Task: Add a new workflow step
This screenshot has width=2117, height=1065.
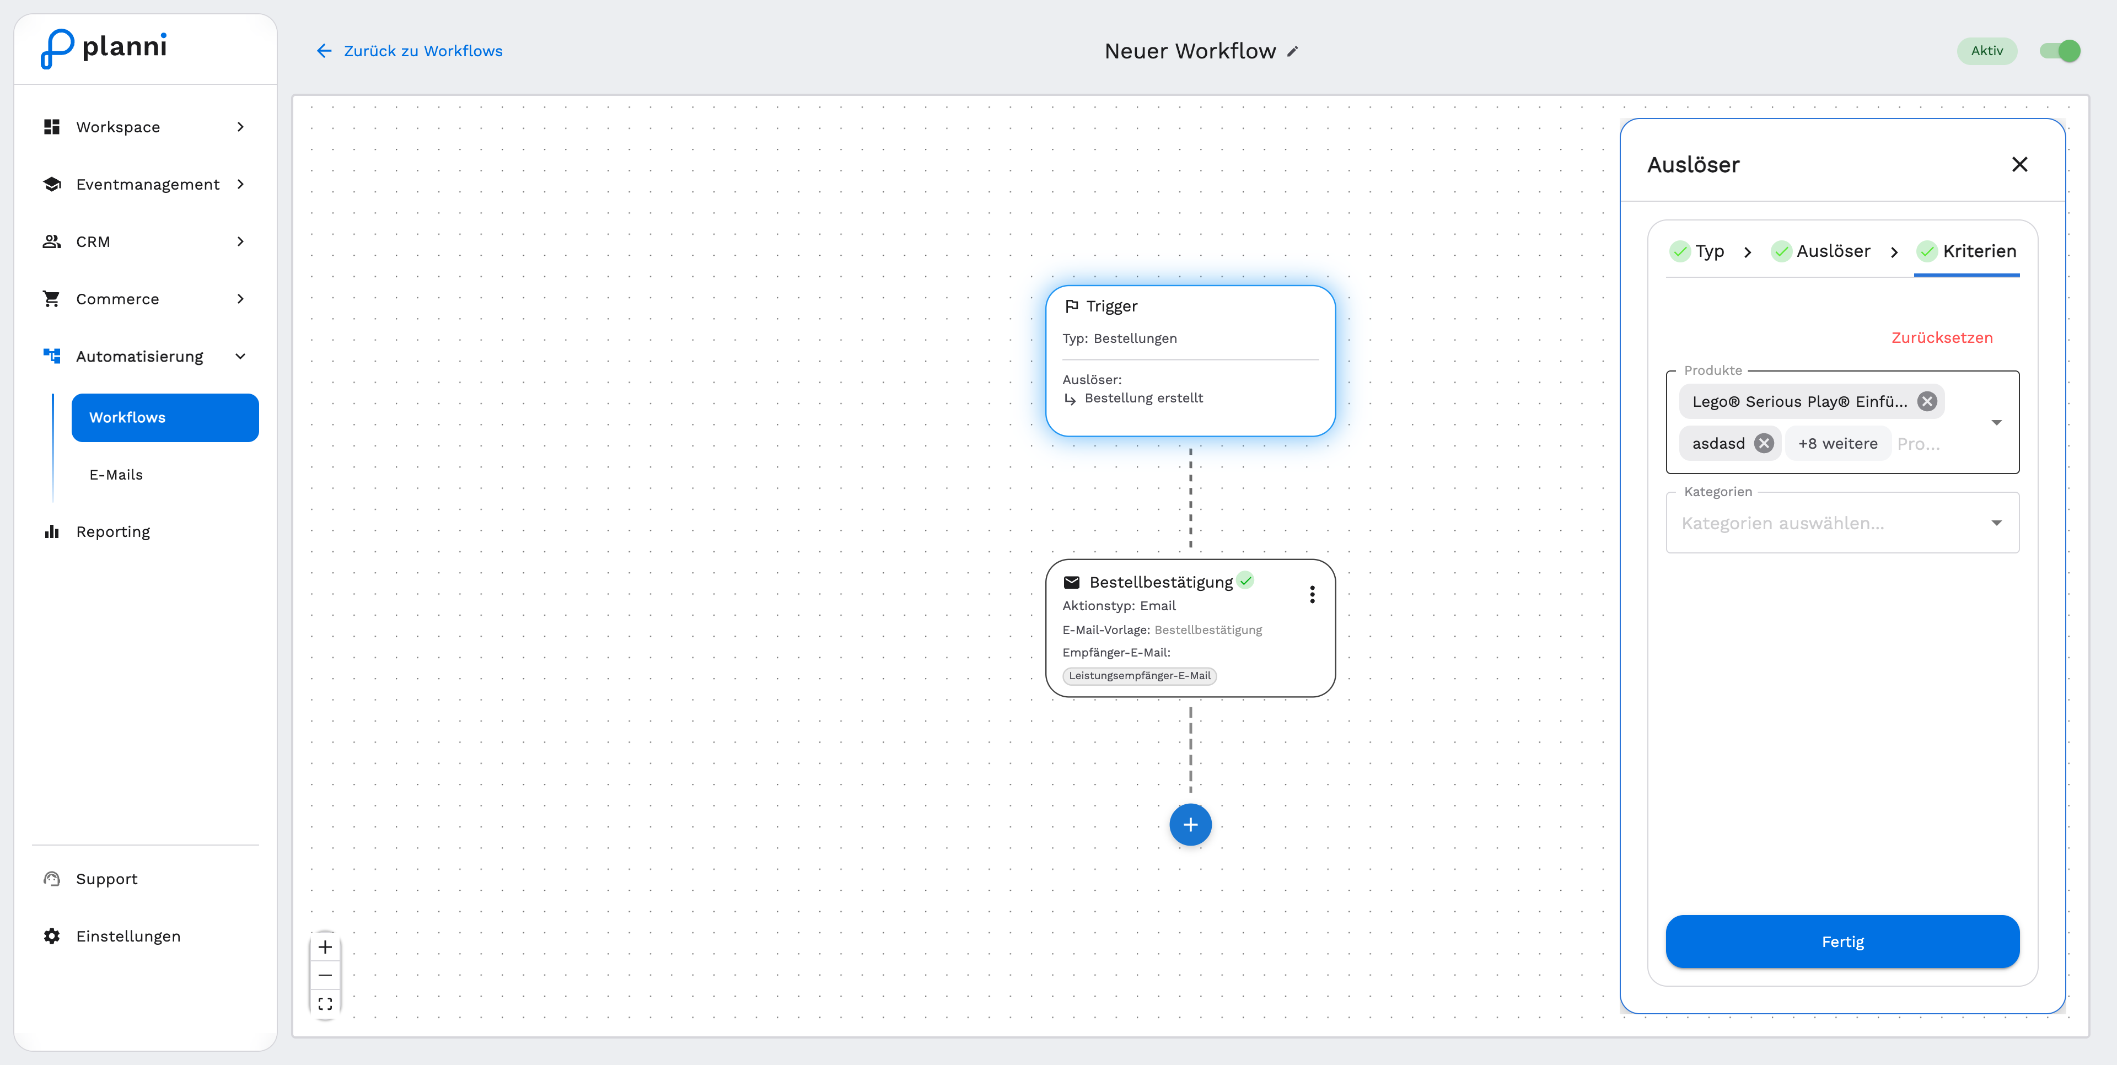Action: tap(1190, 824)
